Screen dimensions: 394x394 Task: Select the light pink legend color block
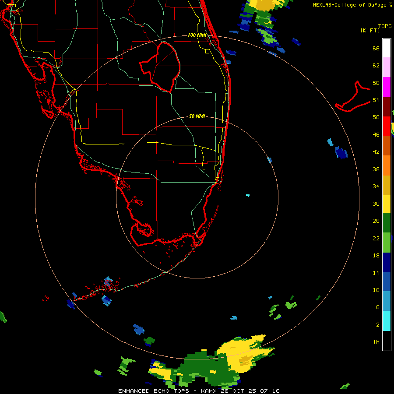387,67
